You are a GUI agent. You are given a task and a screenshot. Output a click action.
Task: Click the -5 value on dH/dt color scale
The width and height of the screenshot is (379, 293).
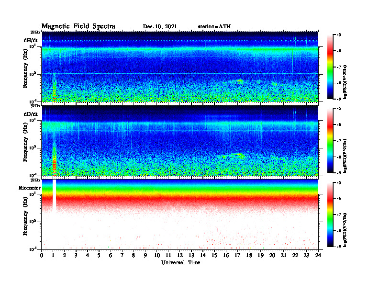pos(339,35)
